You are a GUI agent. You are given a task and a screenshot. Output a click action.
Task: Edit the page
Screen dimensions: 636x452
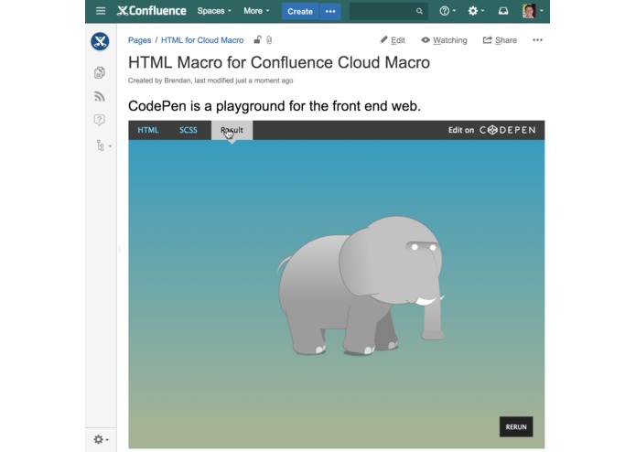pyautogui.click(x=393, y=40)
